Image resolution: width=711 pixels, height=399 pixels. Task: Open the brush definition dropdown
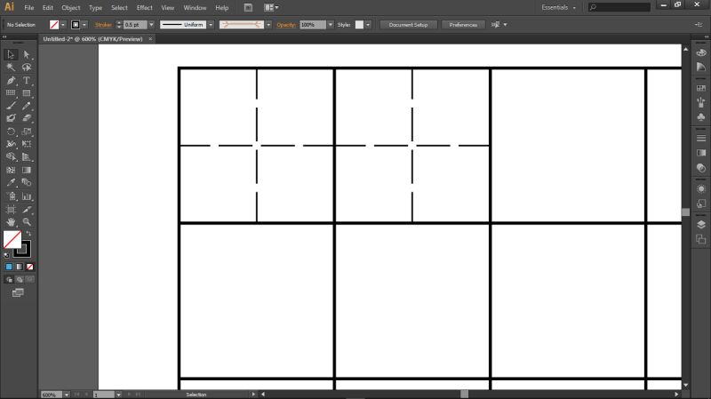(268, 25)
